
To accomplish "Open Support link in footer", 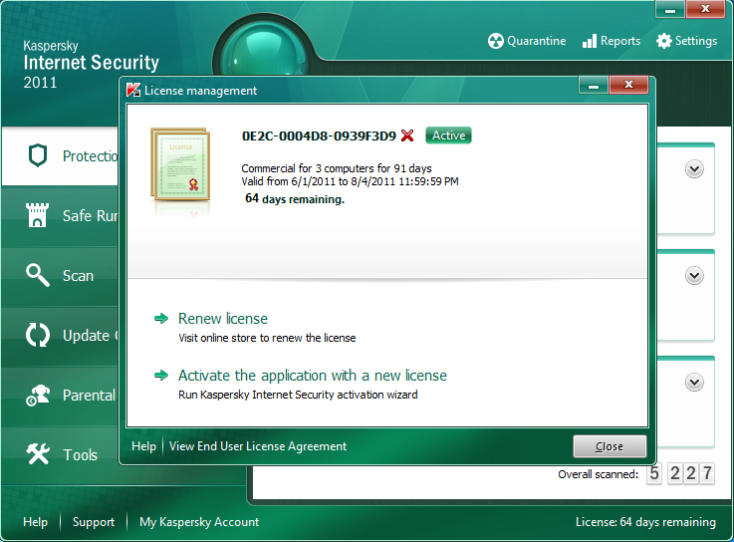I will coord(94,522).
